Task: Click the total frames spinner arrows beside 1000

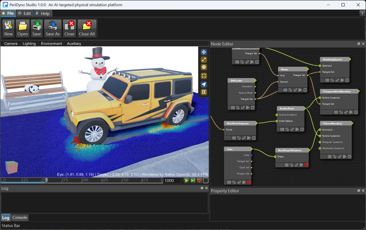Action: click(x=182, y=180)
